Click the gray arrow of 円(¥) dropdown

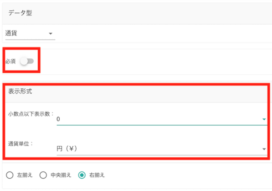tap(264, 149)
